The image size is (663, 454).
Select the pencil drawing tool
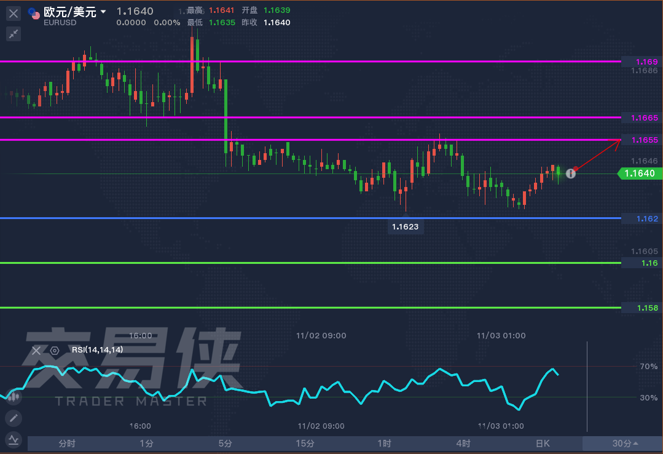point(14,419)
